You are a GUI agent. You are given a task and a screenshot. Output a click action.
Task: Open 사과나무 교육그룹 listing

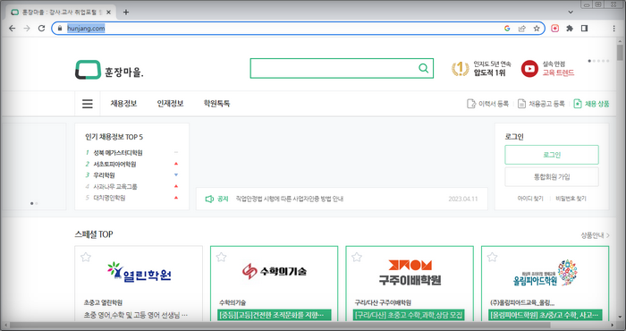tap(115, 186)
